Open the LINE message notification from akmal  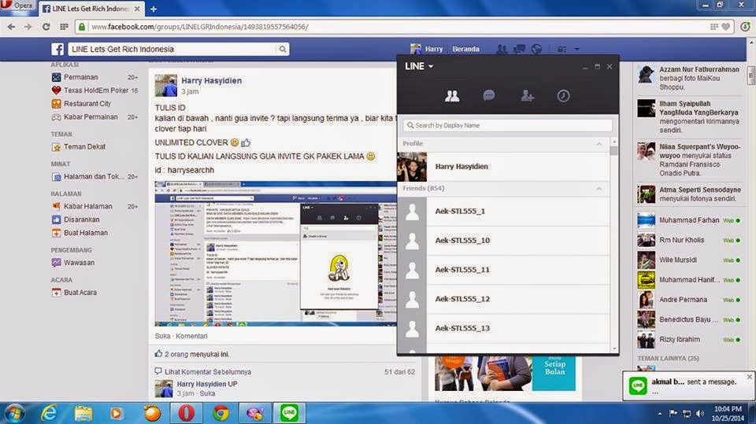[x=687, y=385]
